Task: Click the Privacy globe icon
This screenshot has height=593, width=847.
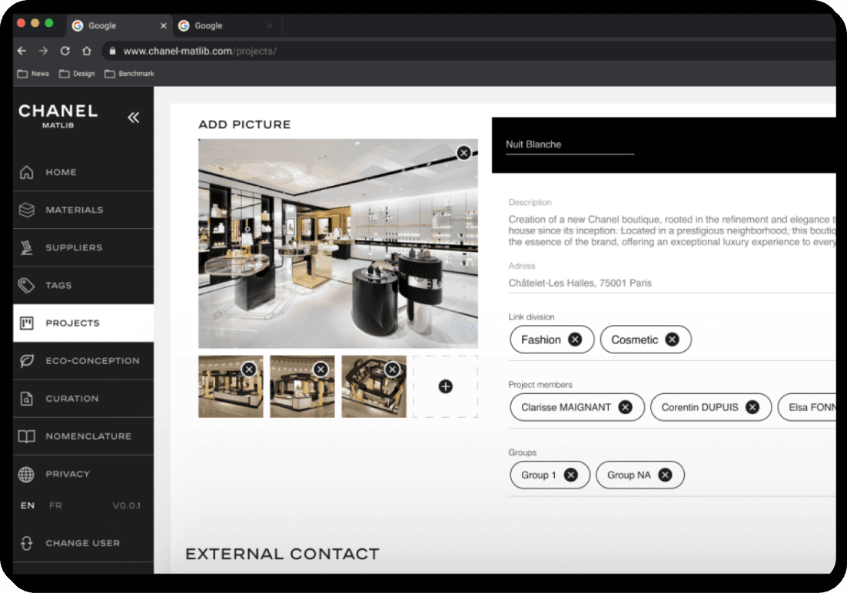Action: pos(26,474)
